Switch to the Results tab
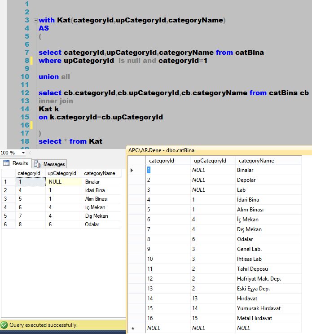The width and height of the screenshot is (312, 334). pyautogui.click(x=16, y=163)
